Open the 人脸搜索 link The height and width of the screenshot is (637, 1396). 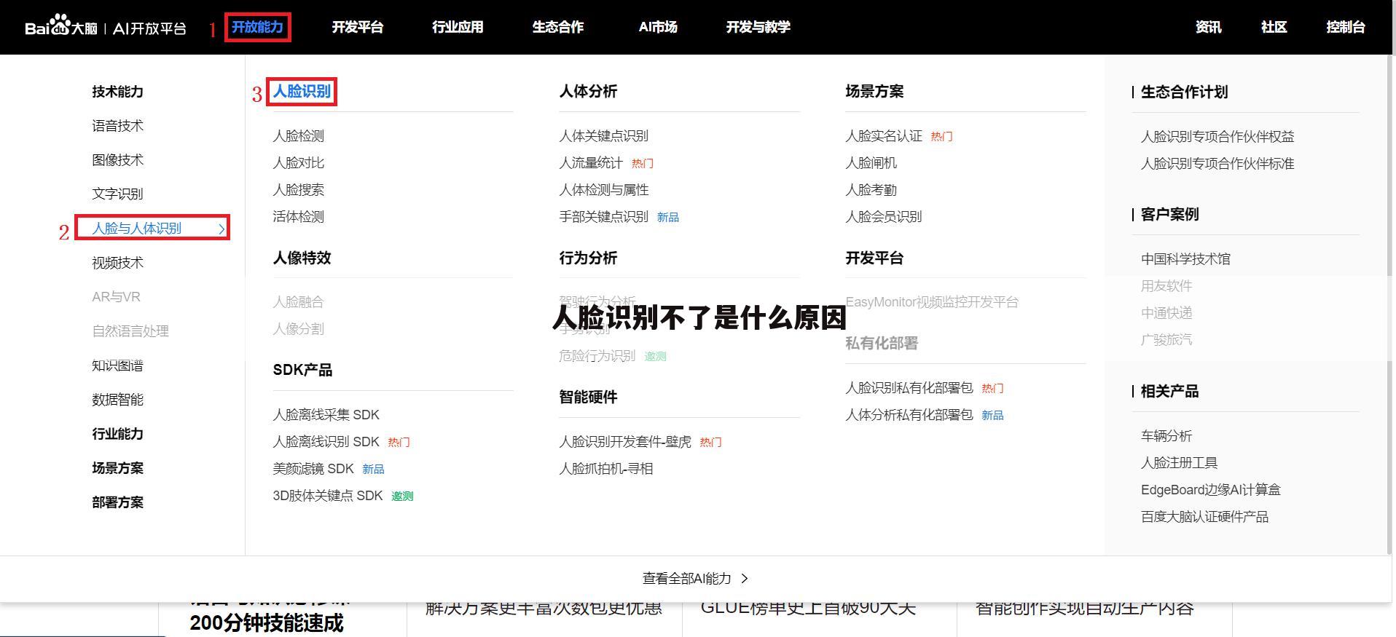coord(298,190)
